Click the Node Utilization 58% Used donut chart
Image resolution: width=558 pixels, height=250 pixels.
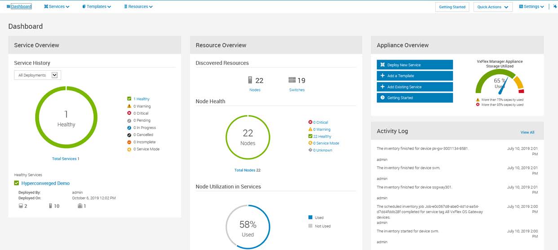pos(248,228)
